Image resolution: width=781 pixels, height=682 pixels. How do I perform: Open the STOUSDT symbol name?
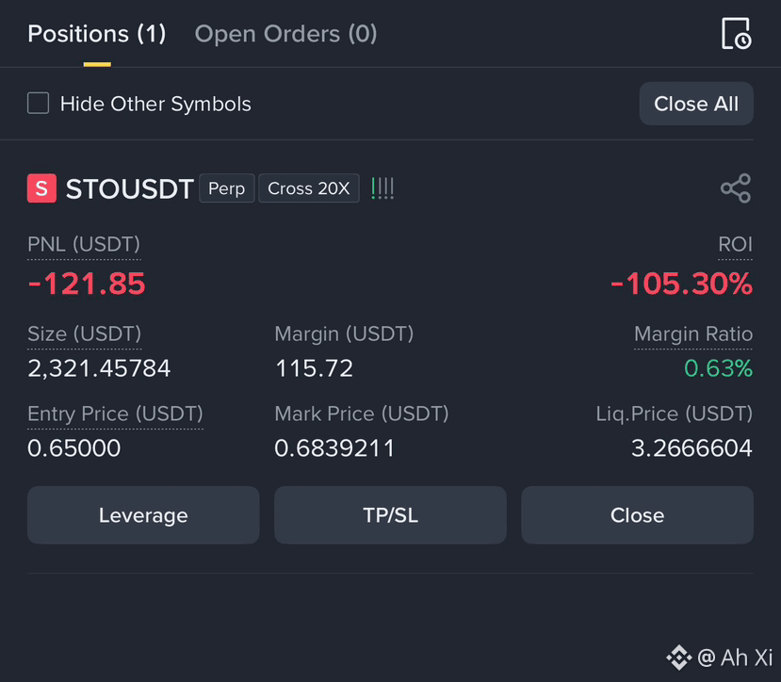pos(129,188)
